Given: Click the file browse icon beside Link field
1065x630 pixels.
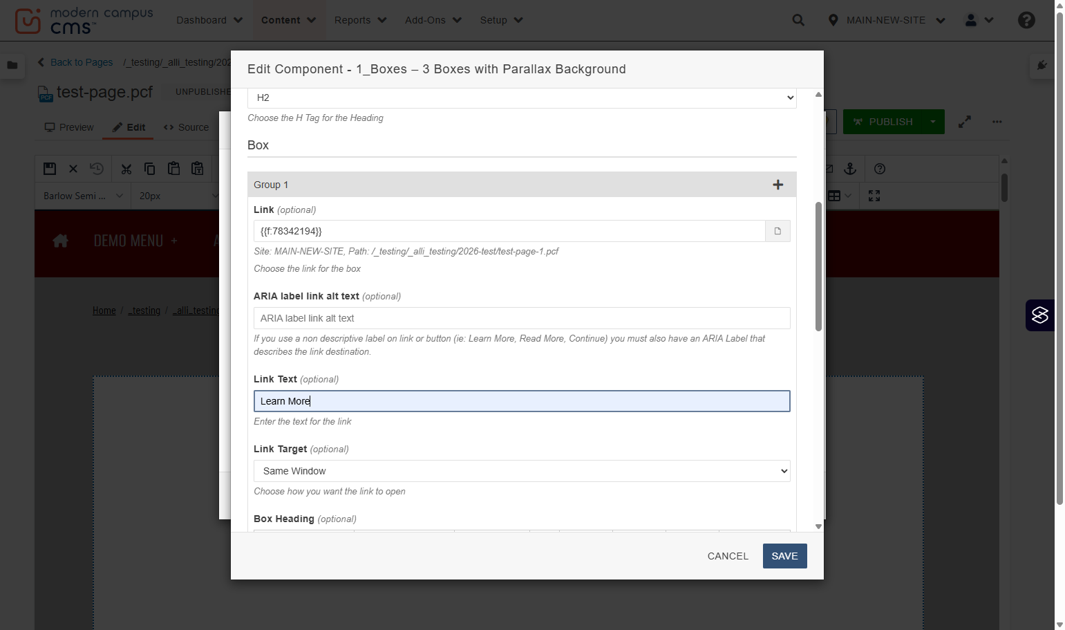Looking at the screenshot, I should pyautogui.click(x=777, y=231).
